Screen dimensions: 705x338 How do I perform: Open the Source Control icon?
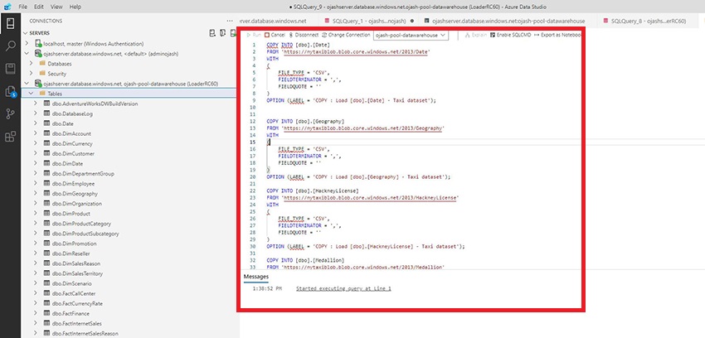coord(10,114)
